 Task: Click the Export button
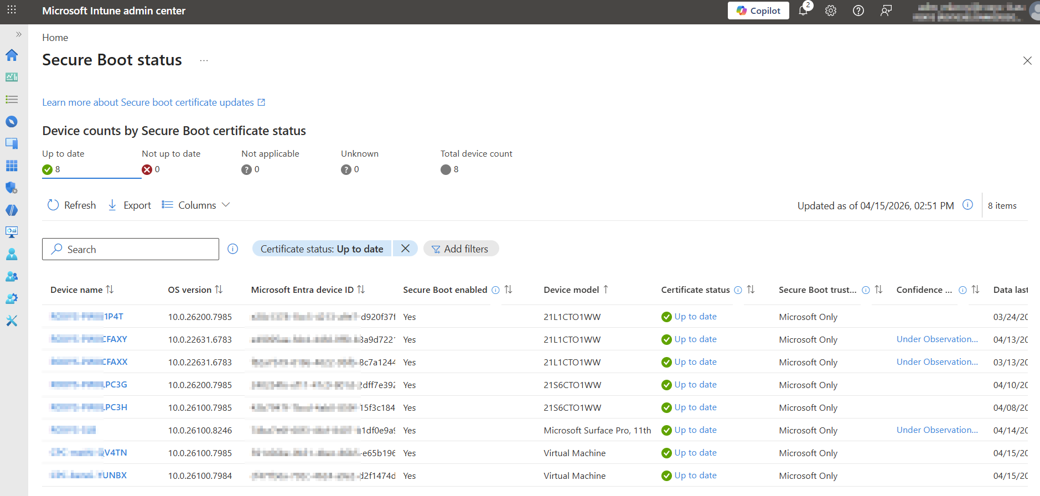coord(129,205)
